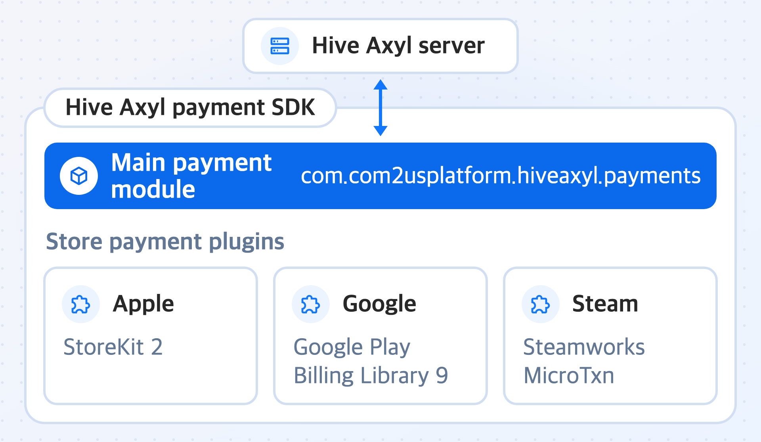The height and width of the screenshot is (442, 761).
Task: Click the "Steam" card title
Action: (605, 304)
